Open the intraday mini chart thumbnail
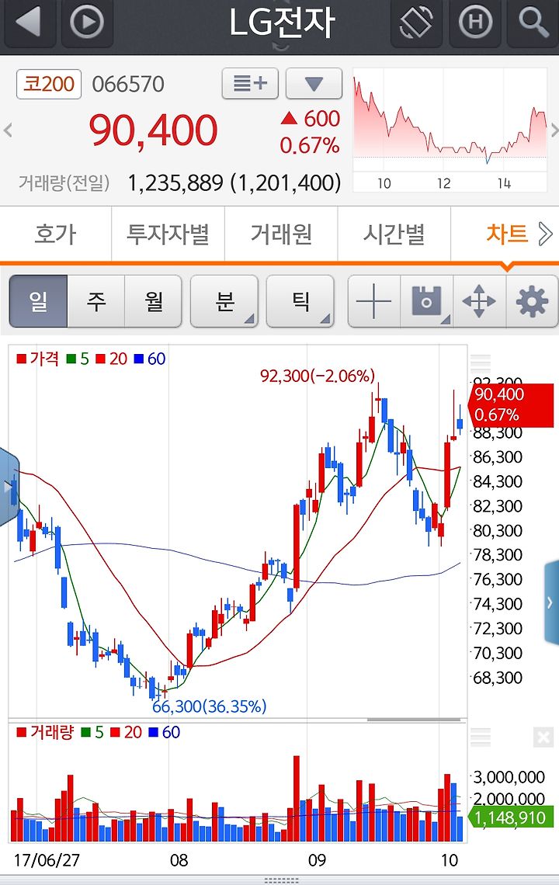The image size is (559, 885). point(450,130)
